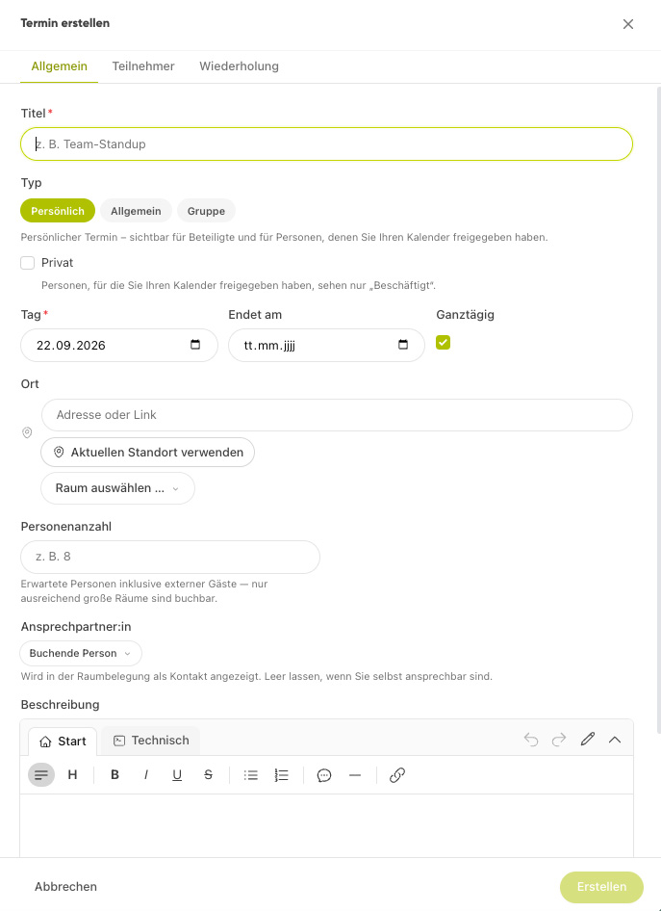
Task: Apply heading format with H icon
Action: click(x=72, y=774)
